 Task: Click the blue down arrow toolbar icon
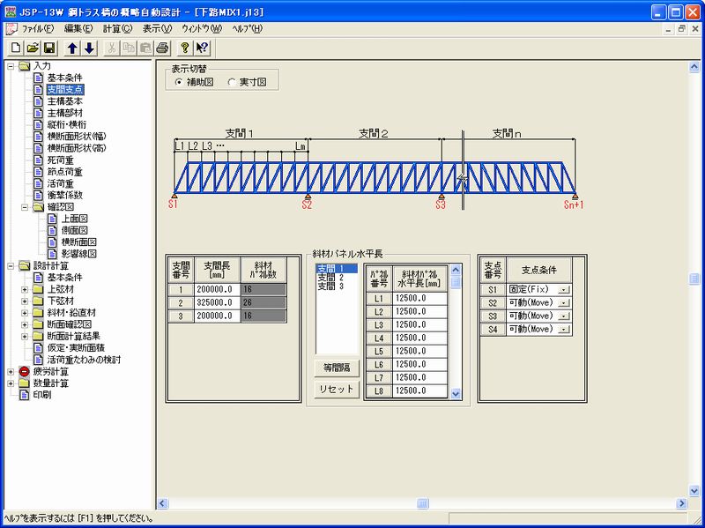tap(89, 48)
